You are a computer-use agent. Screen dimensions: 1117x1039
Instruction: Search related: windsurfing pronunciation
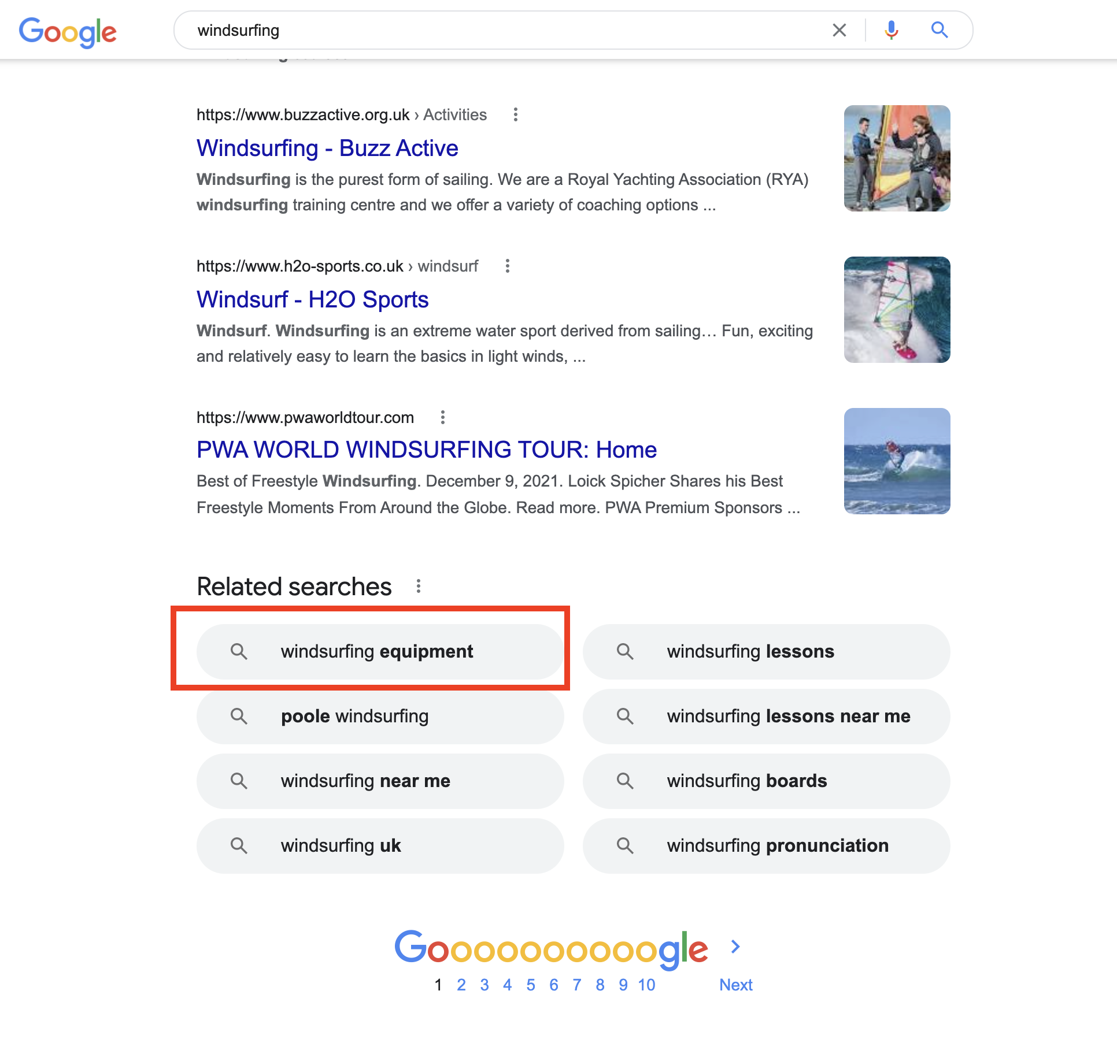(767, 846)
